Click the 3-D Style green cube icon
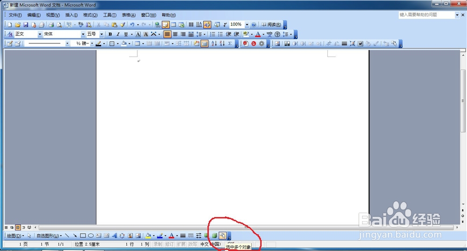 [214, 236]
